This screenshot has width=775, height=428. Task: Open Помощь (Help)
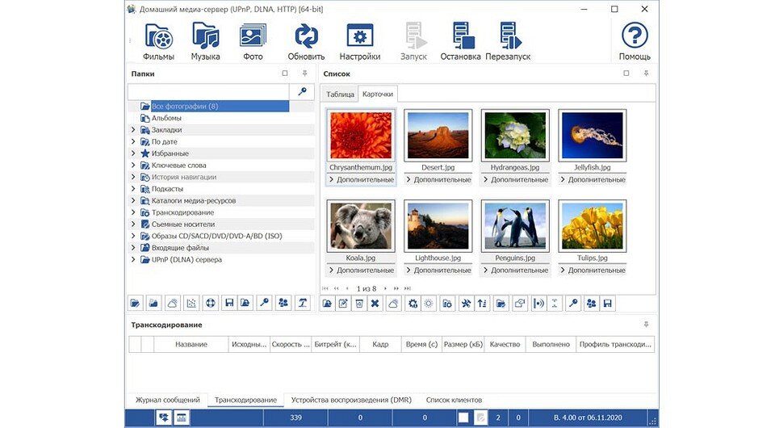(x=635, y=41)
